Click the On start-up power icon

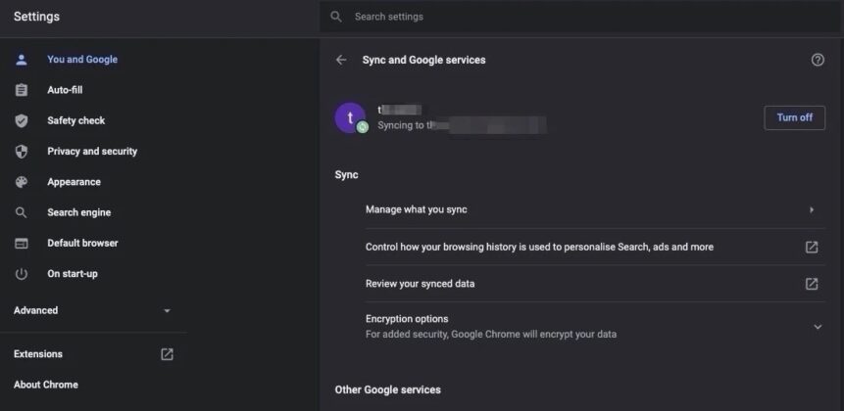[x=21, y=274]
